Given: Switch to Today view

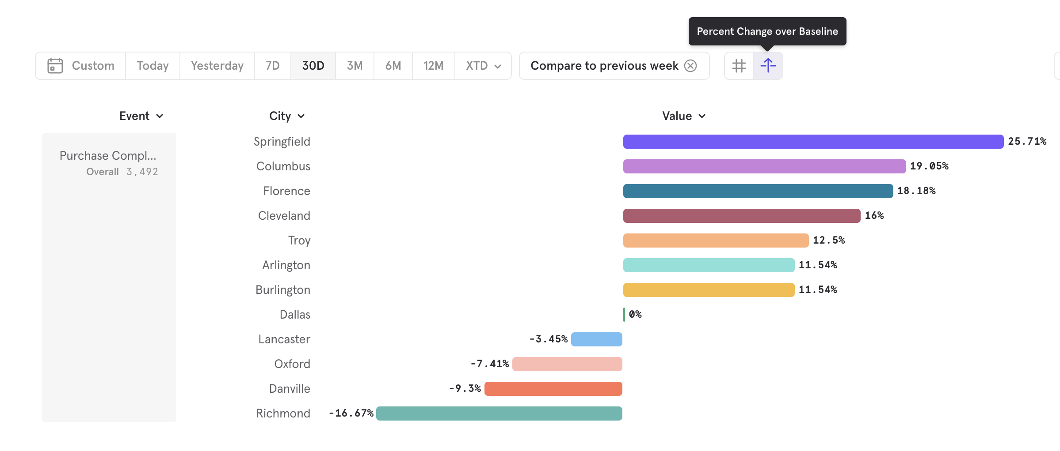Looking at the screenshot, I should [152, 65].
